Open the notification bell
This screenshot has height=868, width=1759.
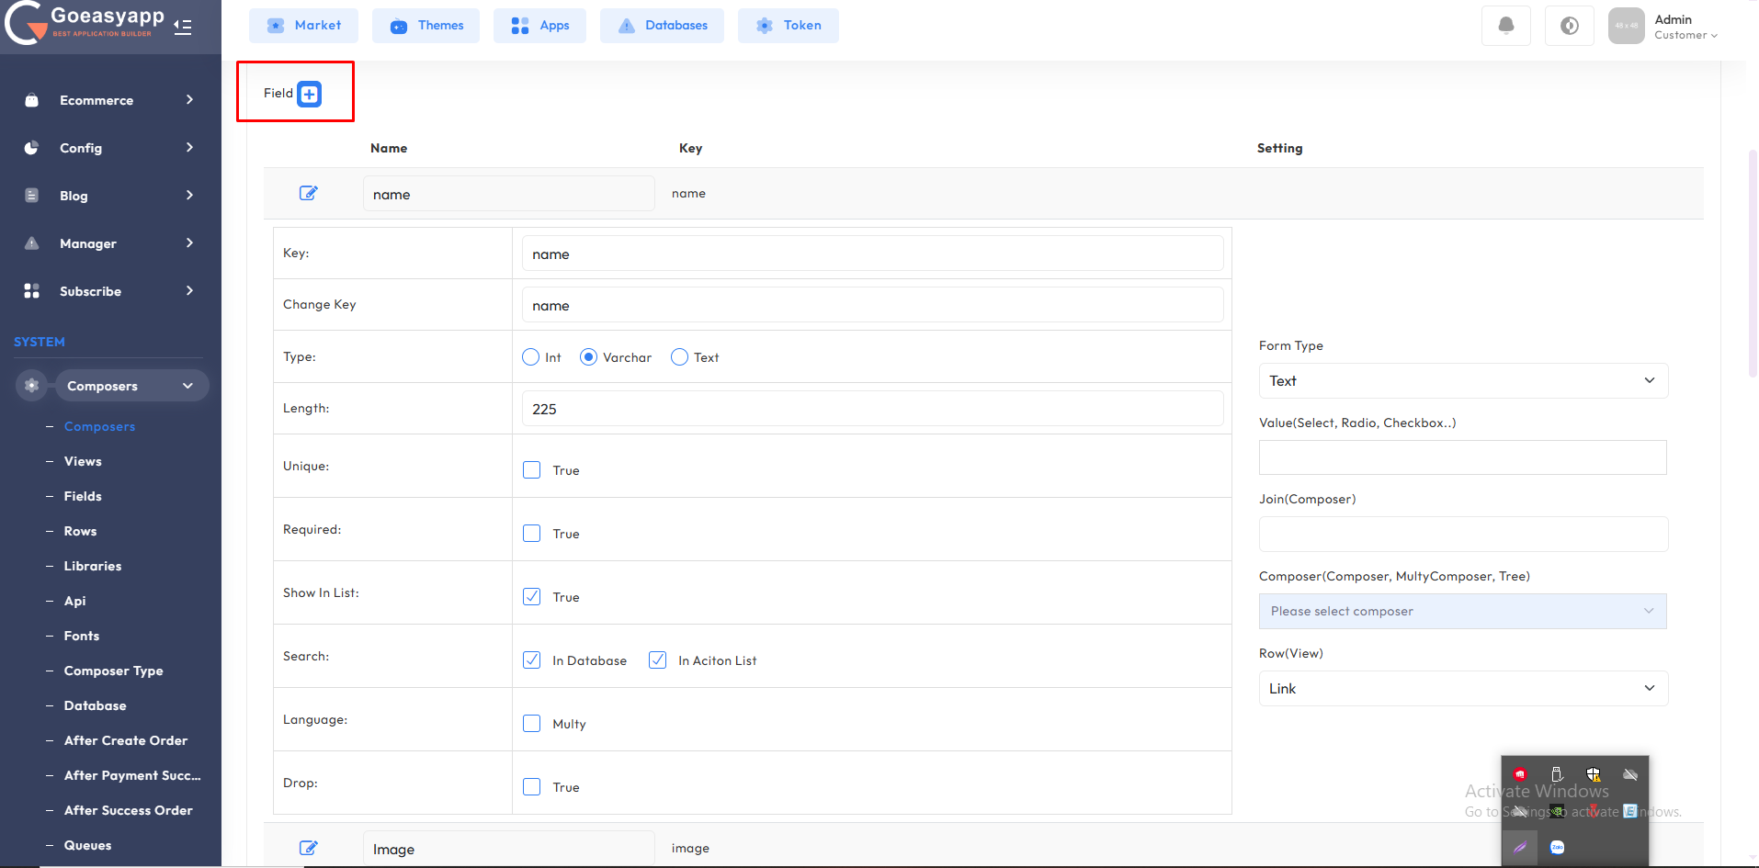(1505, 26)
